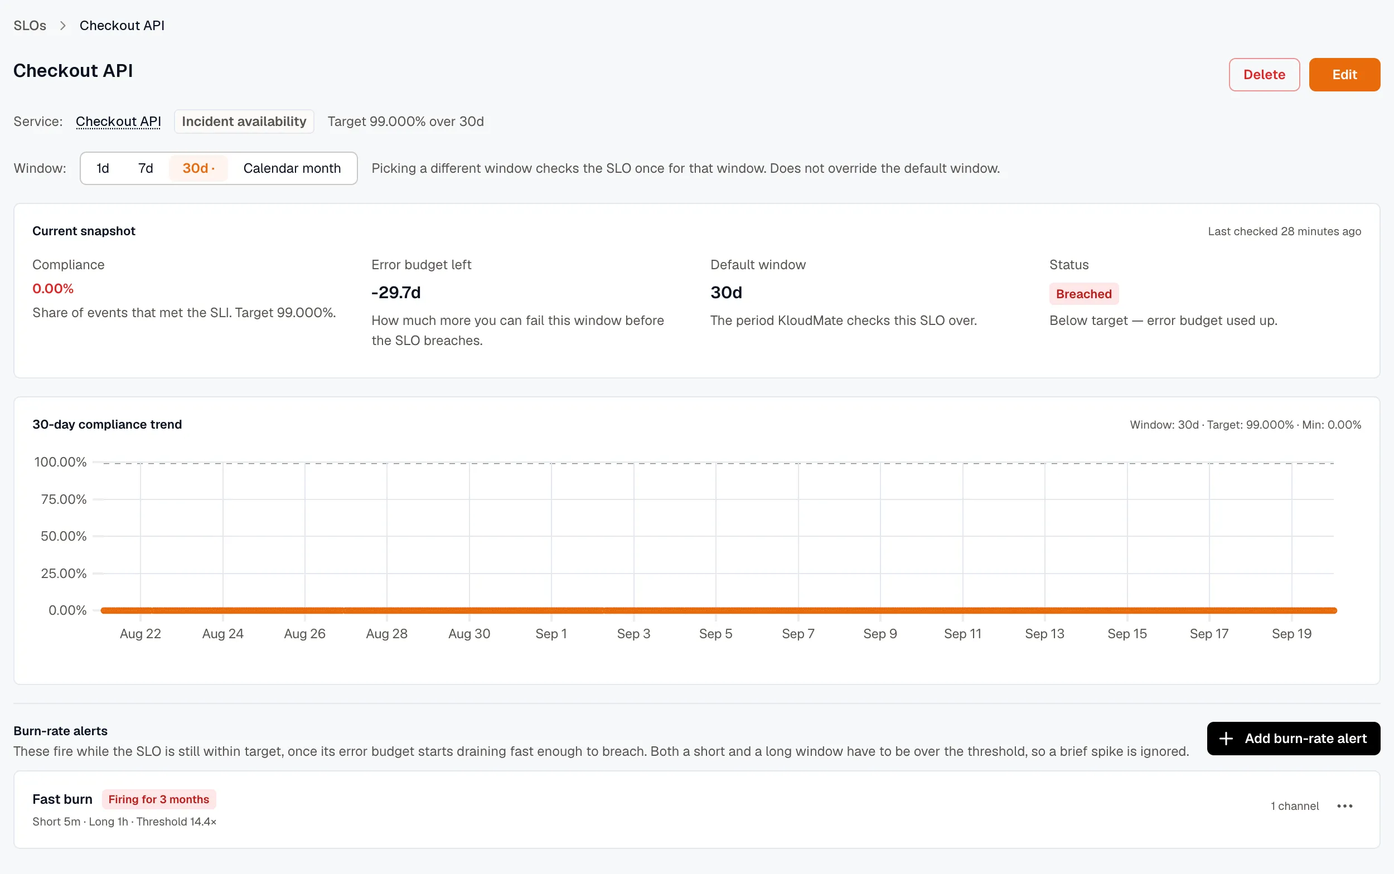Screen dimensions: 1394x874
Task: Add a new burn-rate alert
Action: click(1294, 738)
